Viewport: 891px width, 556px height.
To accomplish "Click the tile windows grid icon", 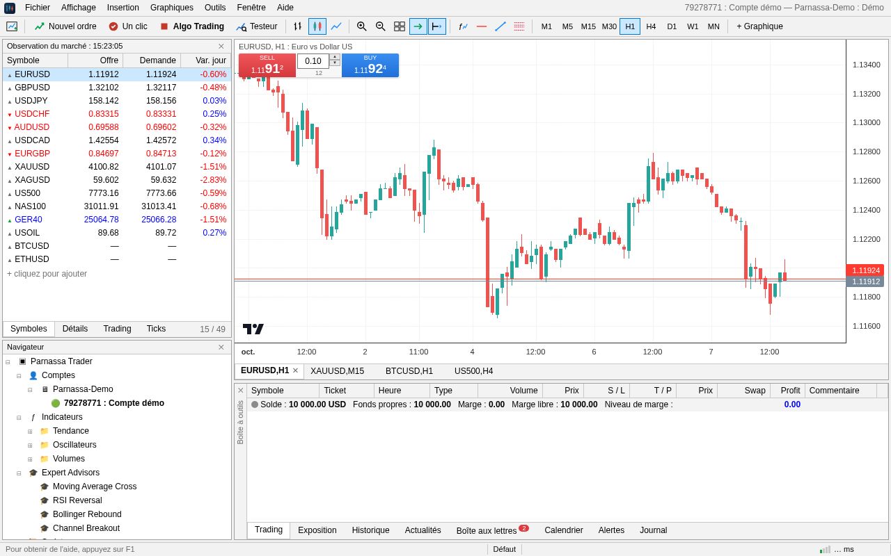I will [400, 26].
